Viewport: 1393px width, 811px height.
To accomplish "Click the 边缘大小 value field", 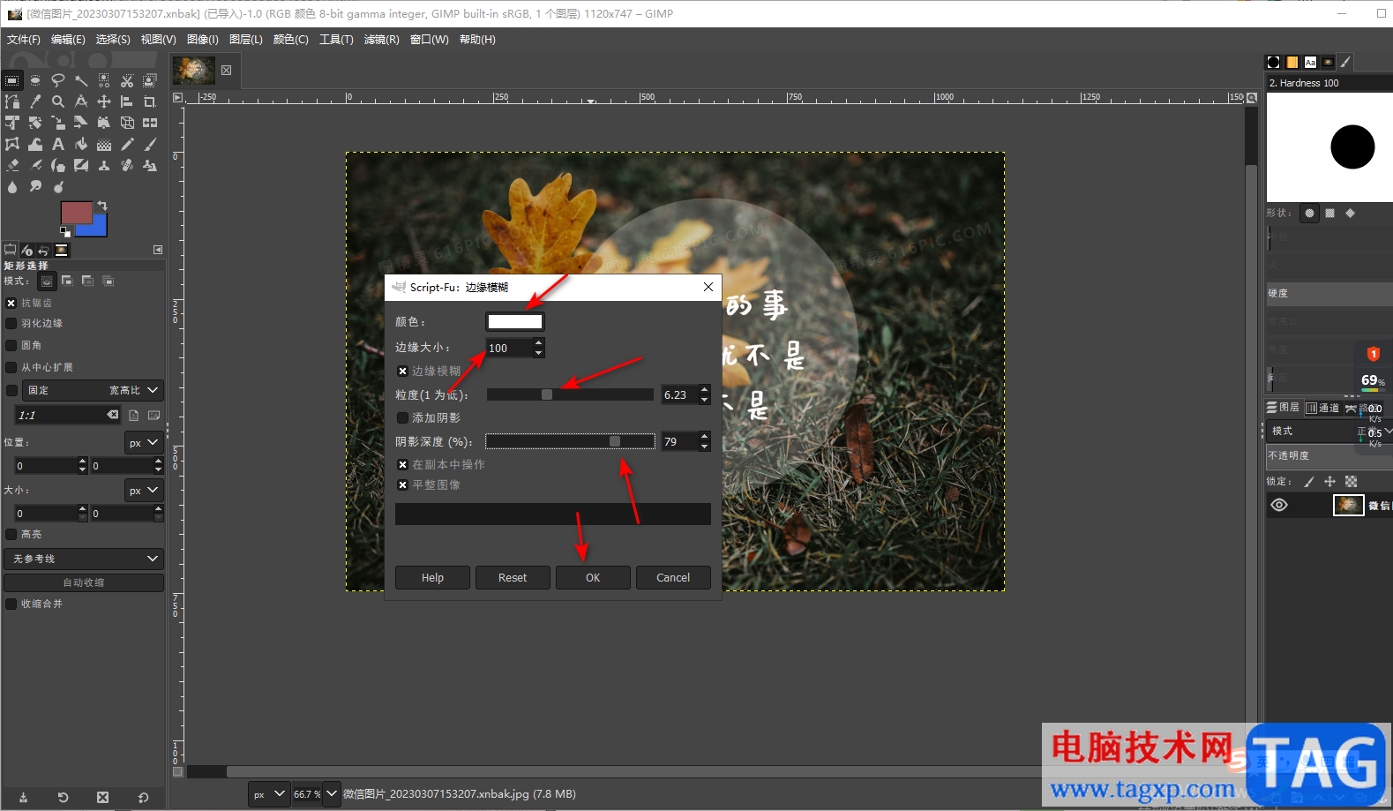I will (x=510, y=348).
